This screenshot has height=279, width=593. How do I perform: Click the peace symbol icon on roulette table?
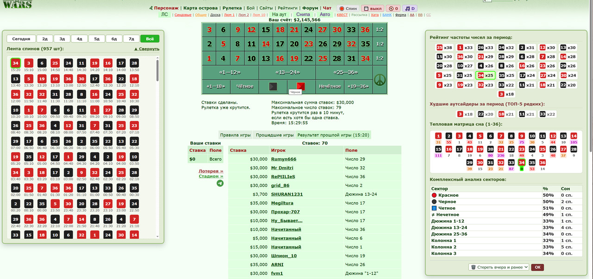click(x=380, y=79)
